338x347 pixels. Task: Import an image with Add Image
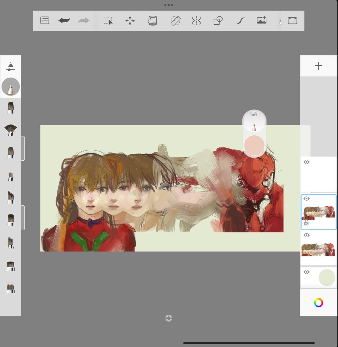(x=262, y=20)
